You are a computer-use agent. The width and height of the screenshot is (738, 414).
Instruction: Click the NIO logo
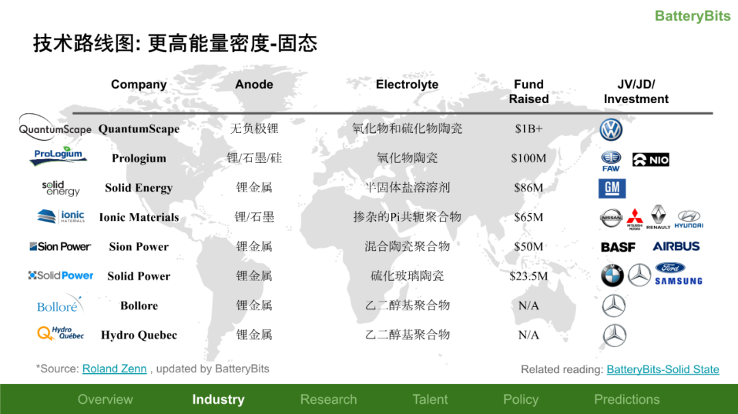(651, 160)
